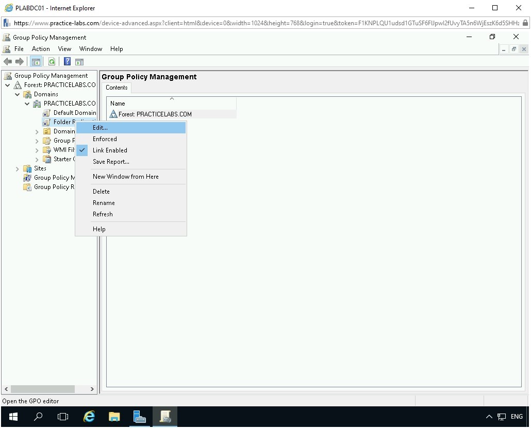Select the PRACTICELABS.CO domain icon in tree
531x429 pixels.
coord(37,104)
